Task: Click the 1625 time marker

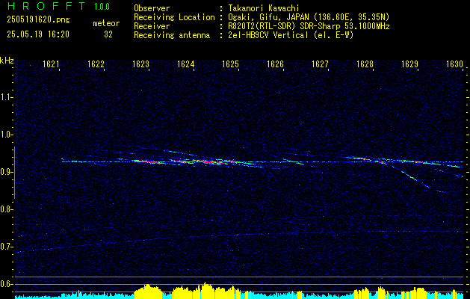Action: [x=230, y=64]
